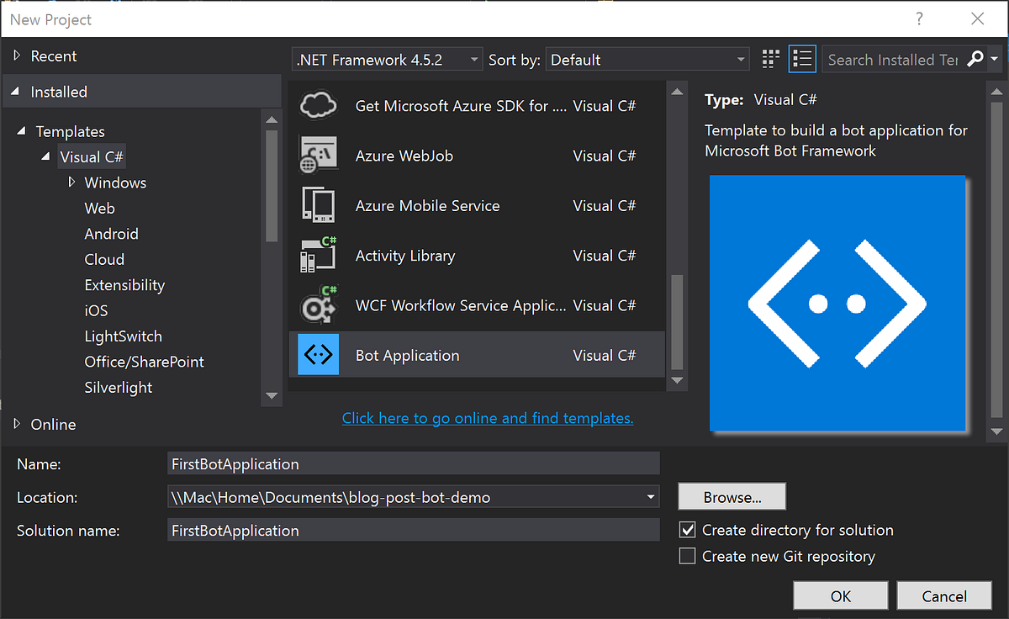Select the WCF Workflow Service Application icon

[318, 304]
